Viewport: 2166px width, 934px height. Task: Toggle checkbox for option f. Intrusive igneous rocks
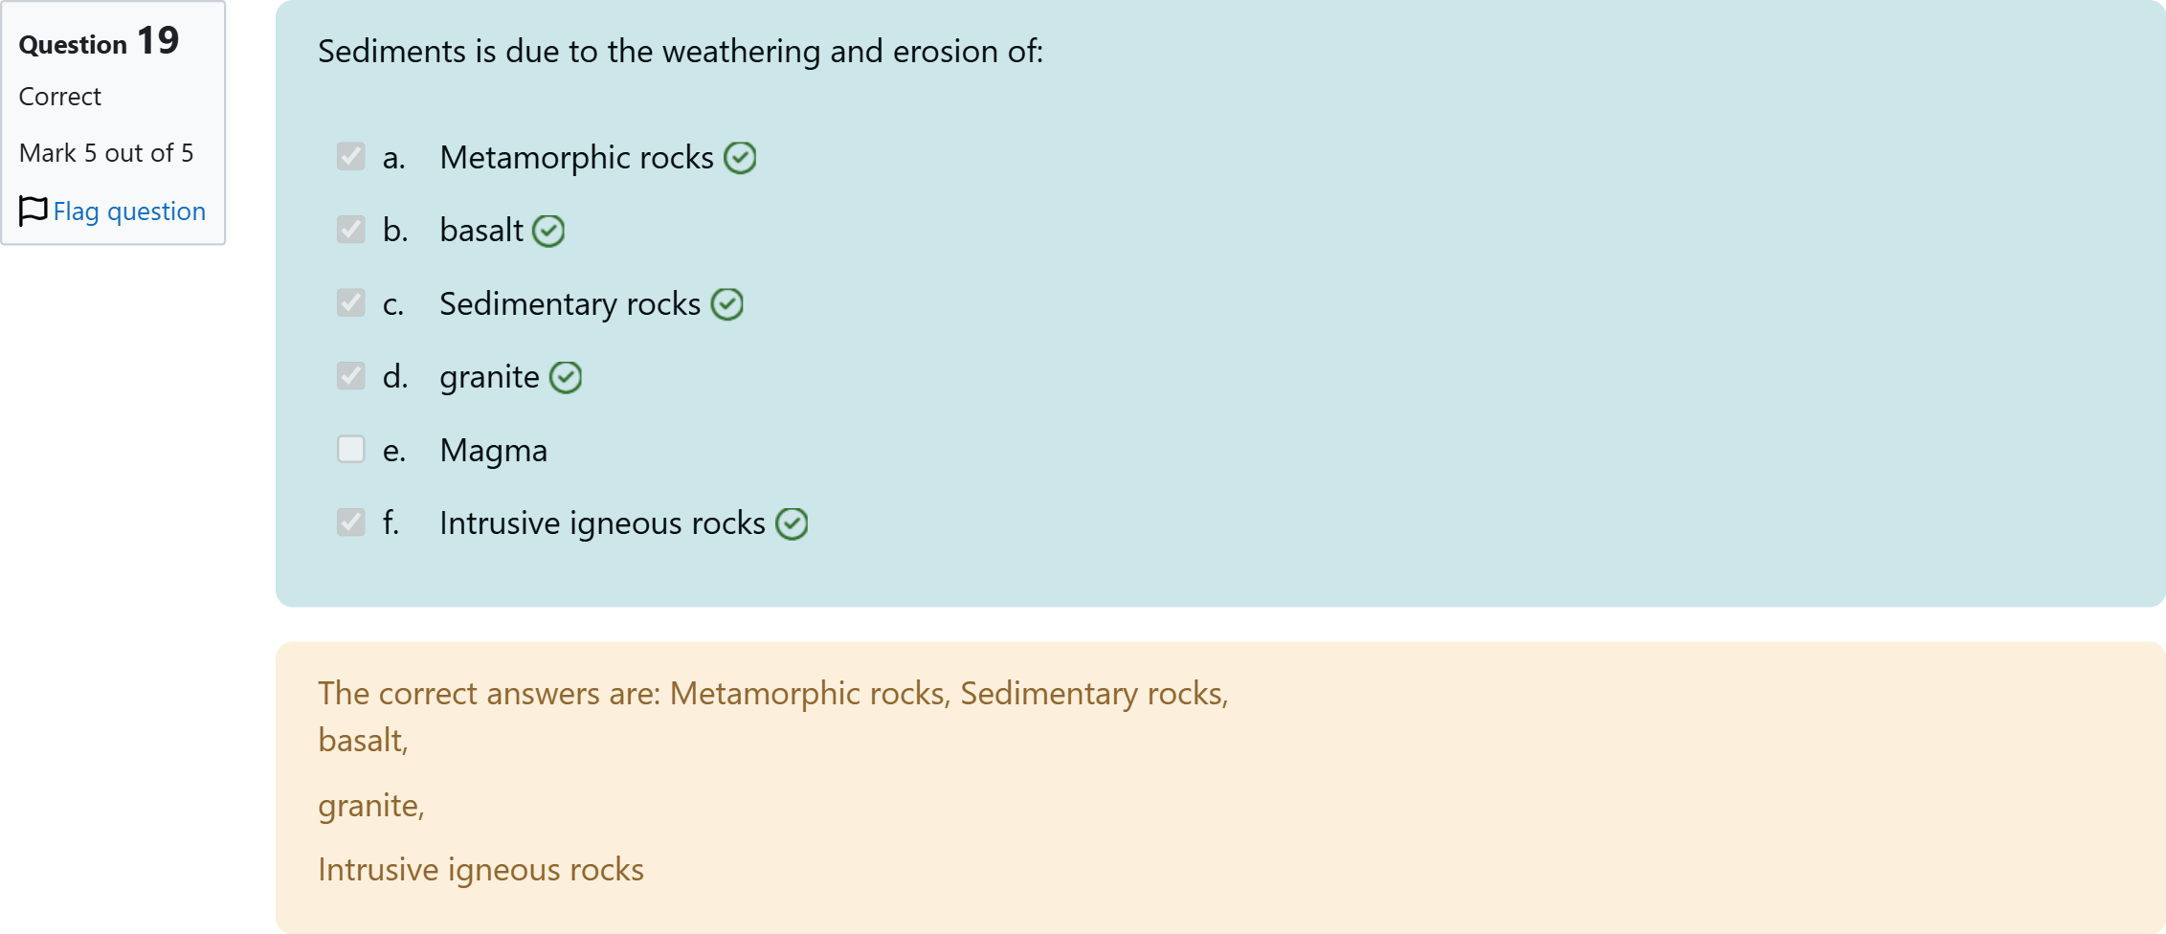351,523
